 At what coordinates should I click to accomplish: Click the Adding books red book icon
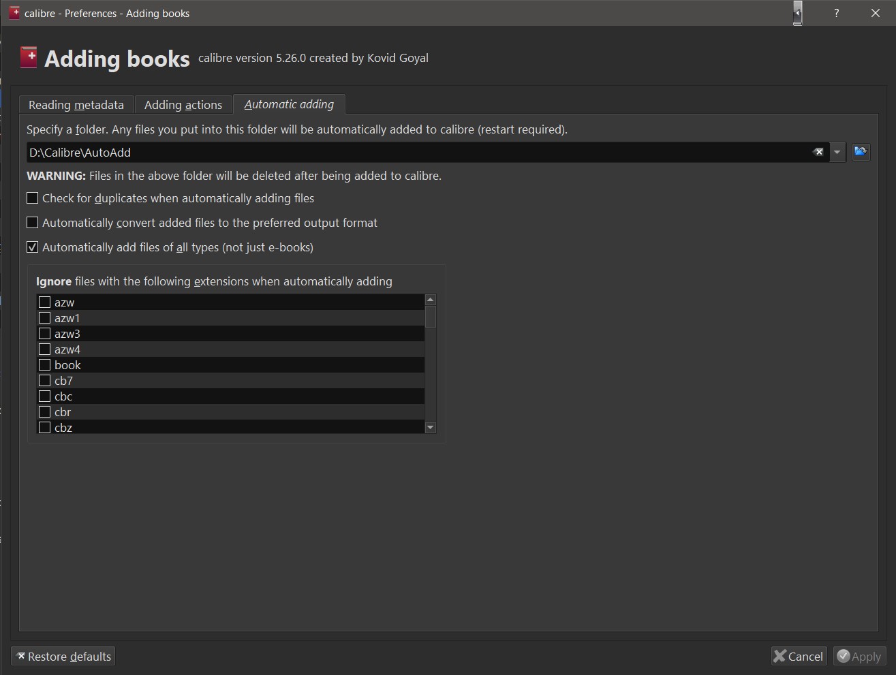[x=29, y=58]
